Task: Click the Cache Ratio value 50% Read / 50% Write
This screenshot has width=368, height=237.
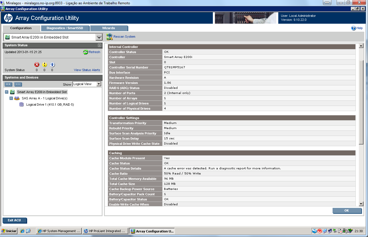Action: tap(182, 174)
